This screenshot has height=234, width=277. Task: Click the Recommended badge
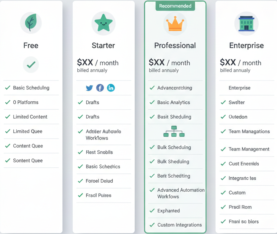pos(175,6)
